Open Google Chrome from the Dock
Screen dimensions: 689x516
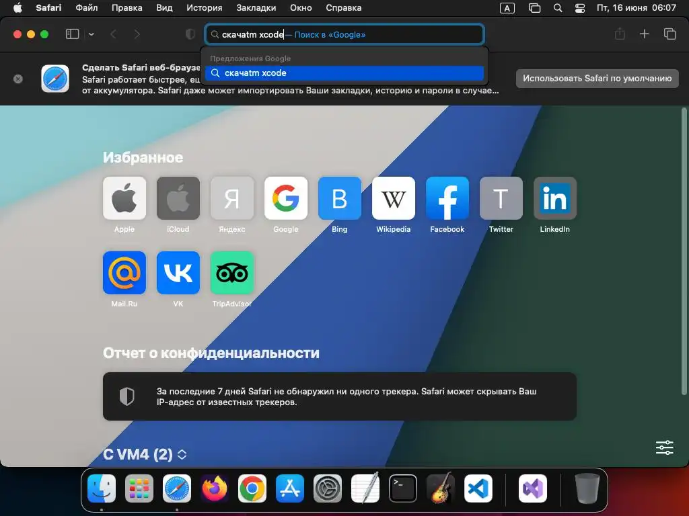(252, 488)
